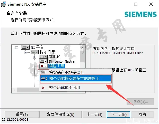Image resolution: width=159 pixels, height=124 pixels.
Task: Collapse the 附加产品 tree node
Action: 25,52
